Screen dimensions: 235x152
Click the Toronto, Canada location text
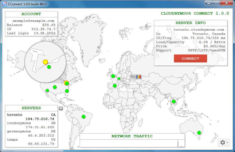pyautogui.click(x=209, y=34)
